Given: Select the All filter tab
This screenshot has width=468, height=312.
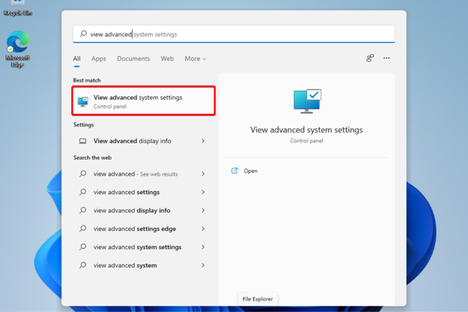Looking at the screenshot, I should [x=77, y=58].
